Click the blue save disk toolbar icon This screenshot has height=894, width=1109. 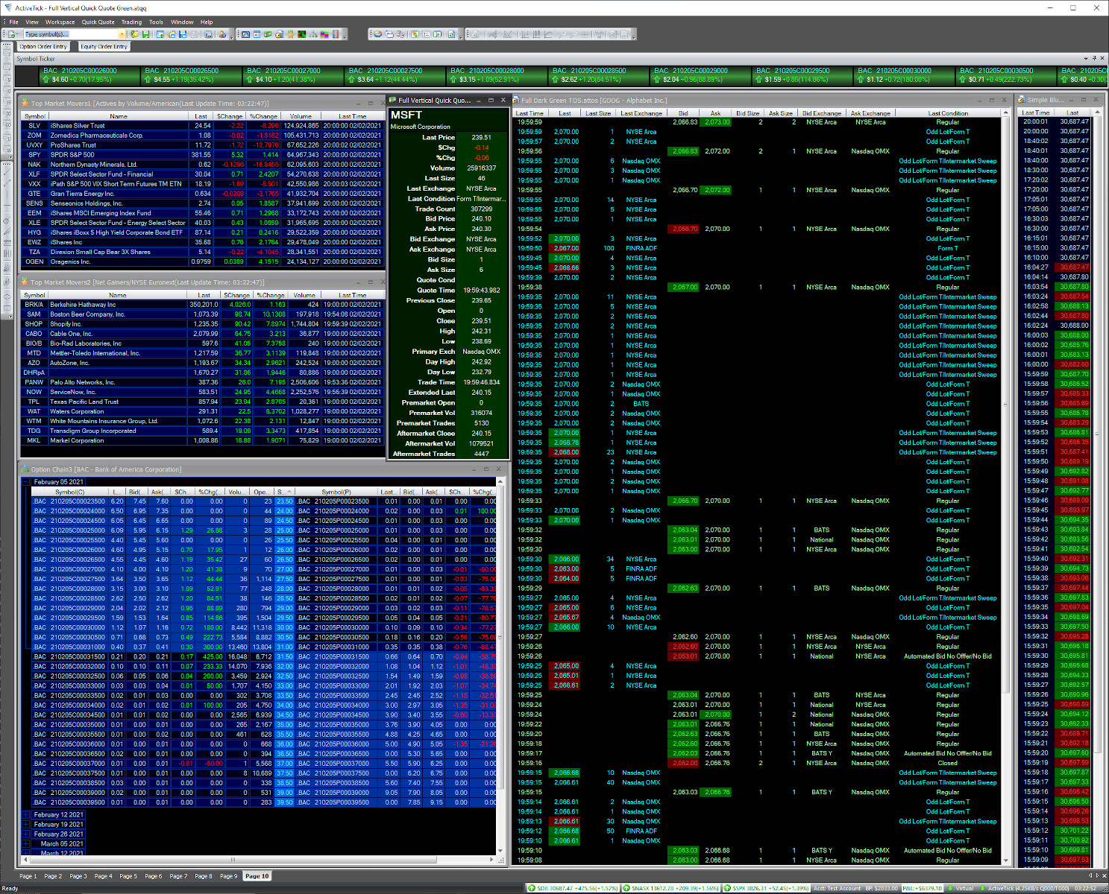(183, 34)
